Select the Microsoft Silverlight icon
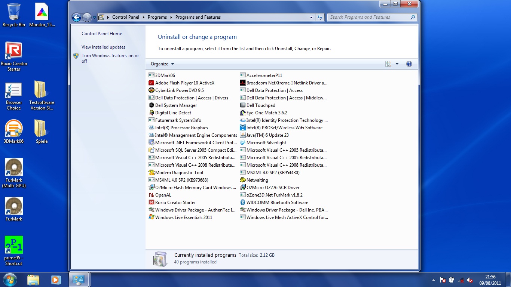 (243, 143)
